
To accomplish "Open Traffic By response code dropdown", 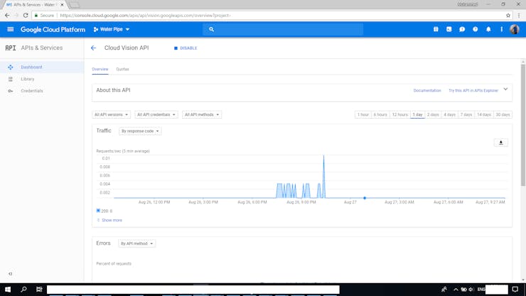I will pyautogui.click(x=140, y=131).
